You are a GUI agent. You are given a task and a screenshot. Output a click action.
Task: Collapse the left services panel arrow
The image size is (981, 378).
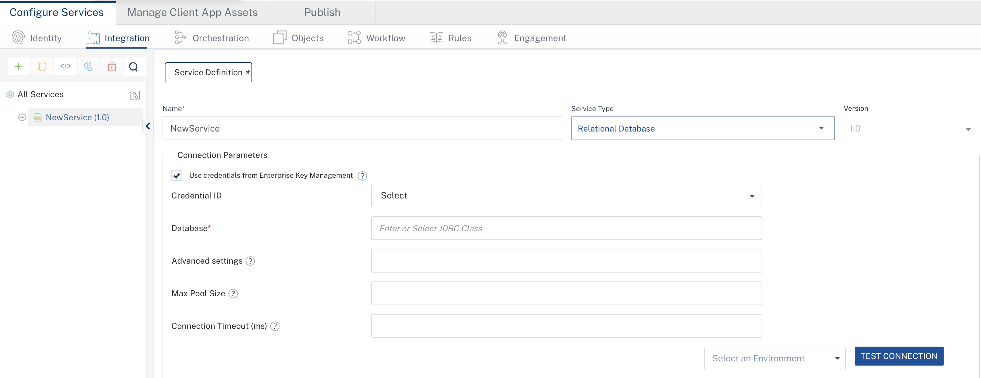pos(148,126)
